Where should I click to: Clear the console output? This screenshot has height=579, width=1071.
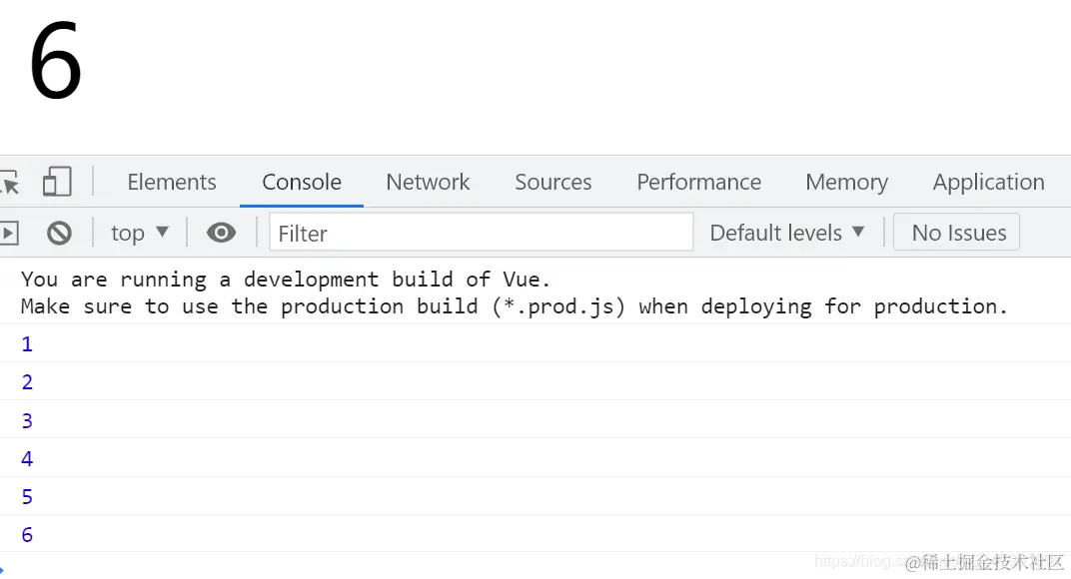tap(59, 233)
